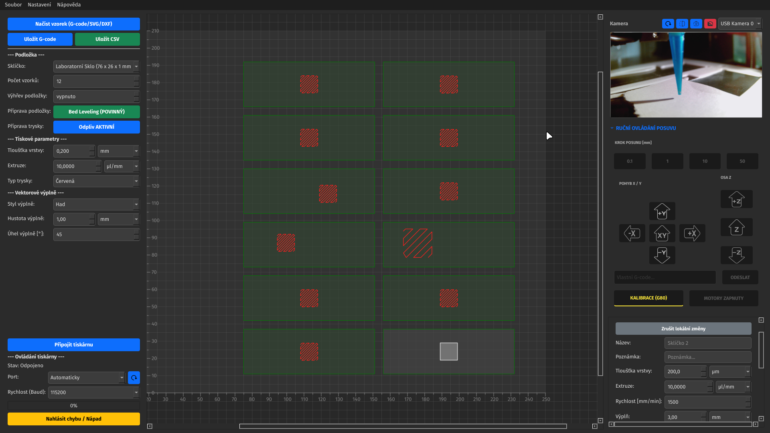Raise the nozzle with +Z arrow
The height and width of the screenshot is (433, 770).
coord(736,199)
